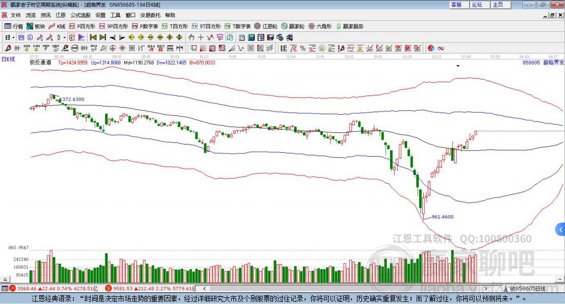Click the horizontal scrollbar left arrow
The image size is (565, 304).
[205, 289]
